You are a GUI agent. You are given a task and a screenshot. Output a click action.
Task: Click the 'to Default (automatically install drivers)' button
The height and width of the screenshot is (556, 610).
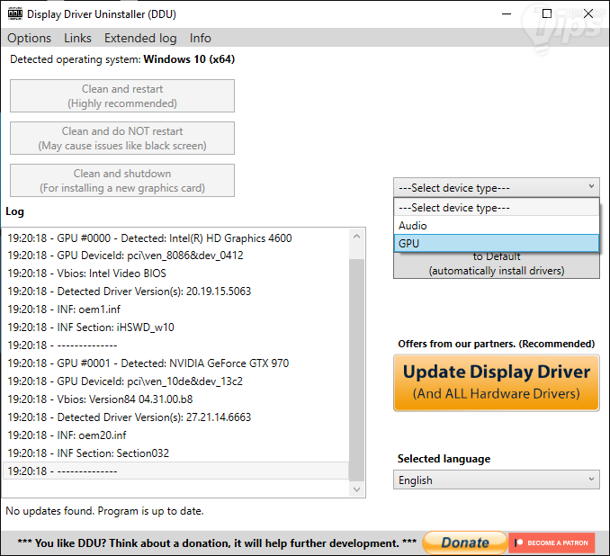(497, 265)
